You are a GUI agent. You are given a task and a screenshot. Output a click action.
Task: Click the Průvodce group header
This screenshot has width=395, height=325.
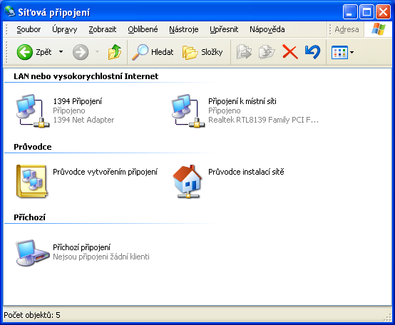coord(33,147)
